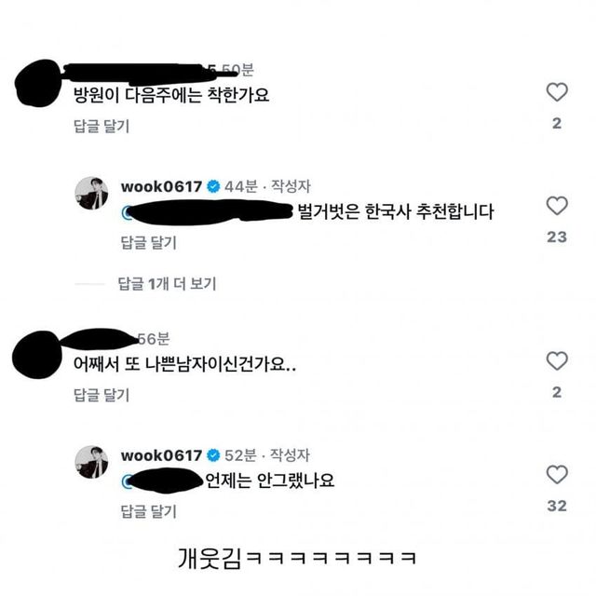
Task: Like the reply '언제는 안그랬나요'
Action: (x=557, y=474)
